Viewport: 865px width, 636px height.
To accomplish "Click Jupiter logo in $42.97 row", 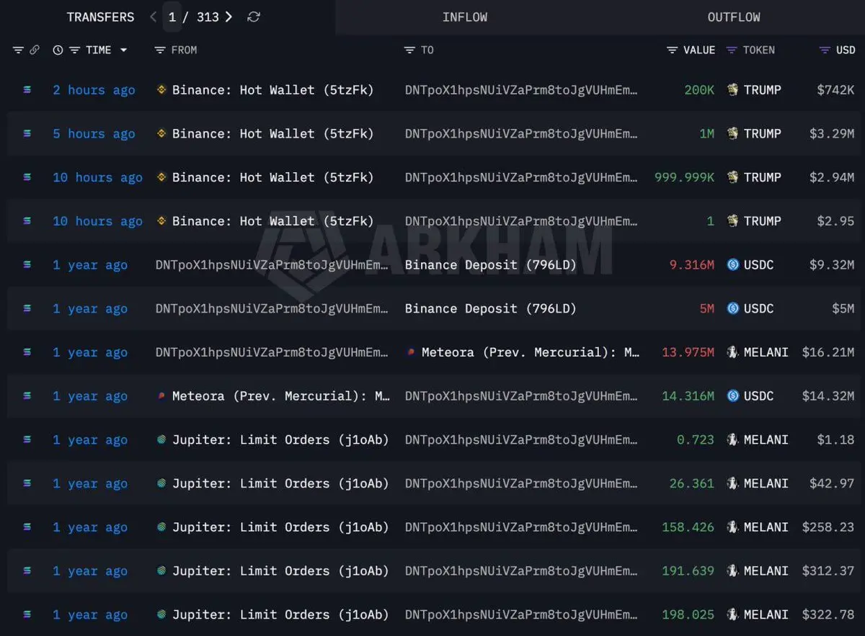I will tap(161, 483).
